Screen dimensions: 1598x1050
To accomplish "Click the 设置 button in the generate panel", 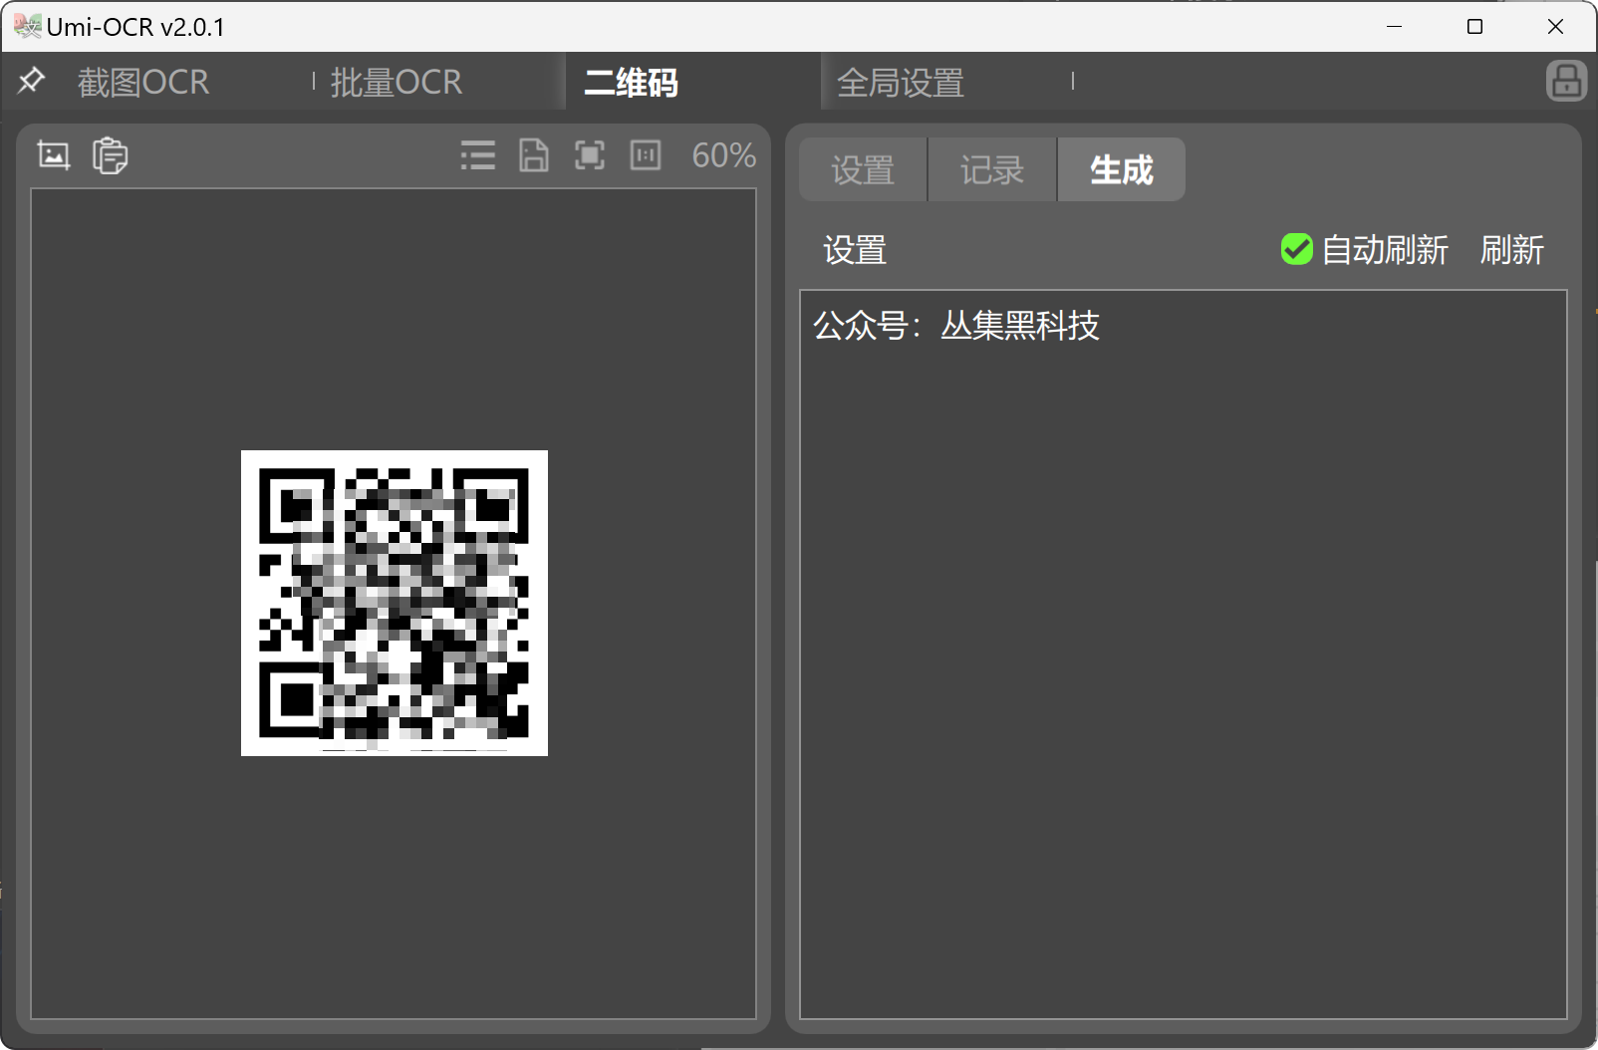I will 855,249.
